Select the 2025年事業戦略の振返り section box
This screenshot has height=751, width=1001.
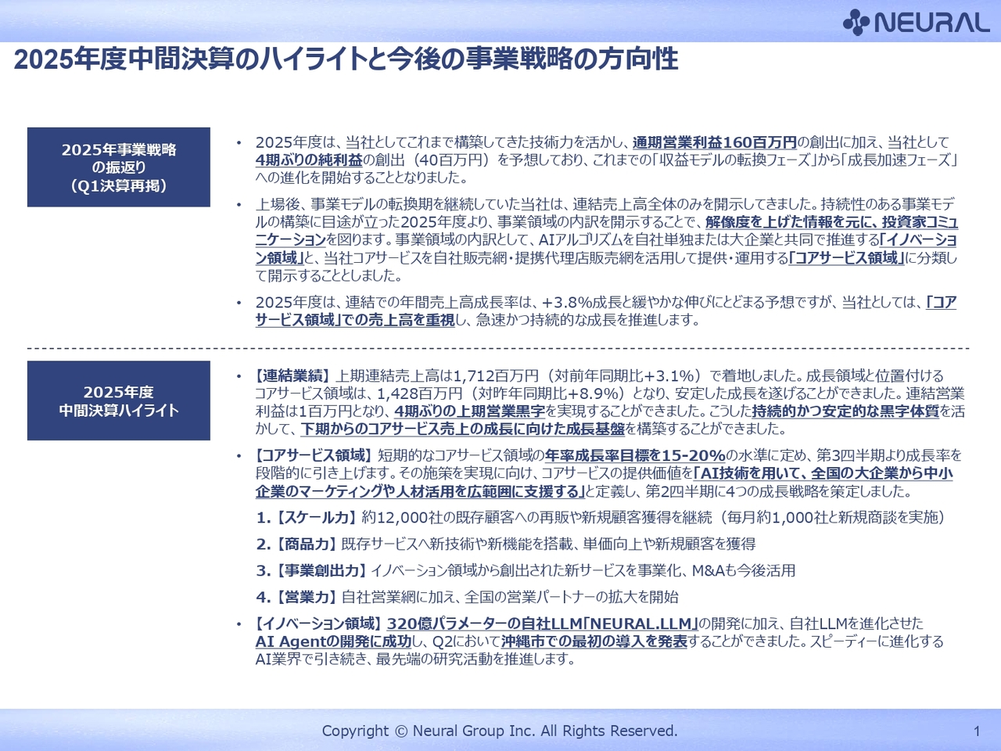[x=119, y=166]
